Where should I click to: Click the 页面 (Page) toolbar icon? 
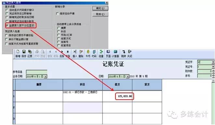pos(108,54)
